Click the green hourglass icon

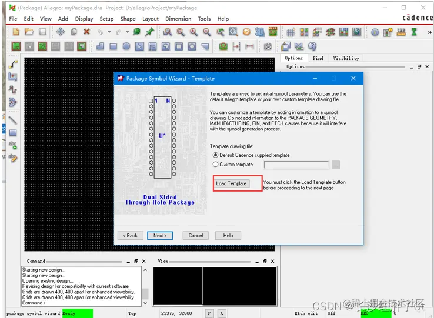[x=414, y=32]
